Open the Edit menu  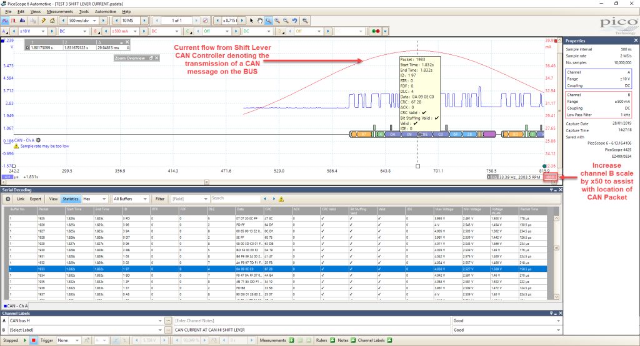(x=21, y=12)
